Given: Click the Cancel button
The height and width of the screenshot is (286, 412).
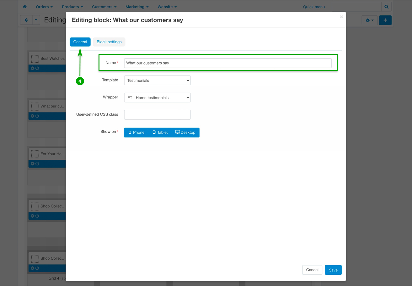Looking at the screenshot, I should [x=312, y=270].
